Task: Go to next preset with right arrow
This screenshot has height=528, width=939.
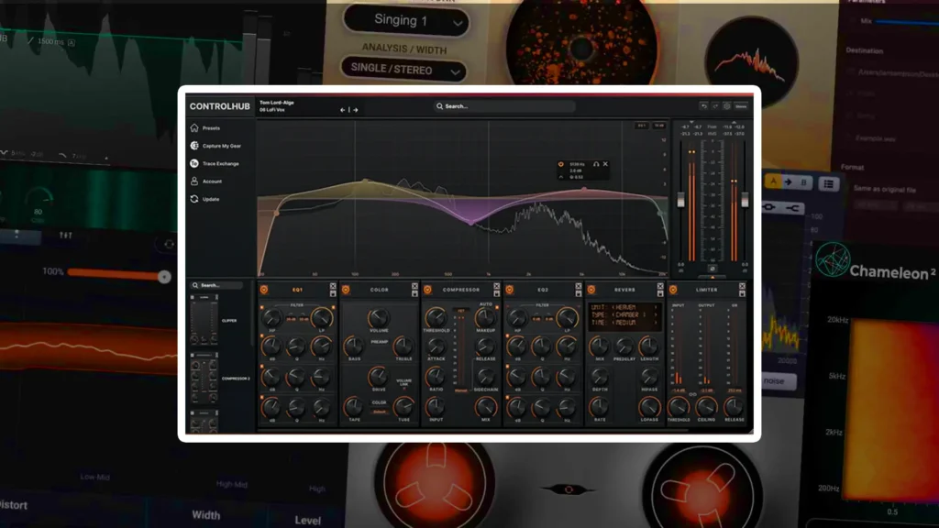Action: click(356, 110)
